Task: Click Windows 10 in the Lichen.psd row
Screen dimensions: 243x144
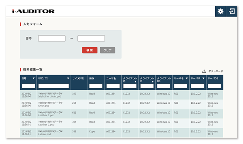Action: click(x=163, y=131)
